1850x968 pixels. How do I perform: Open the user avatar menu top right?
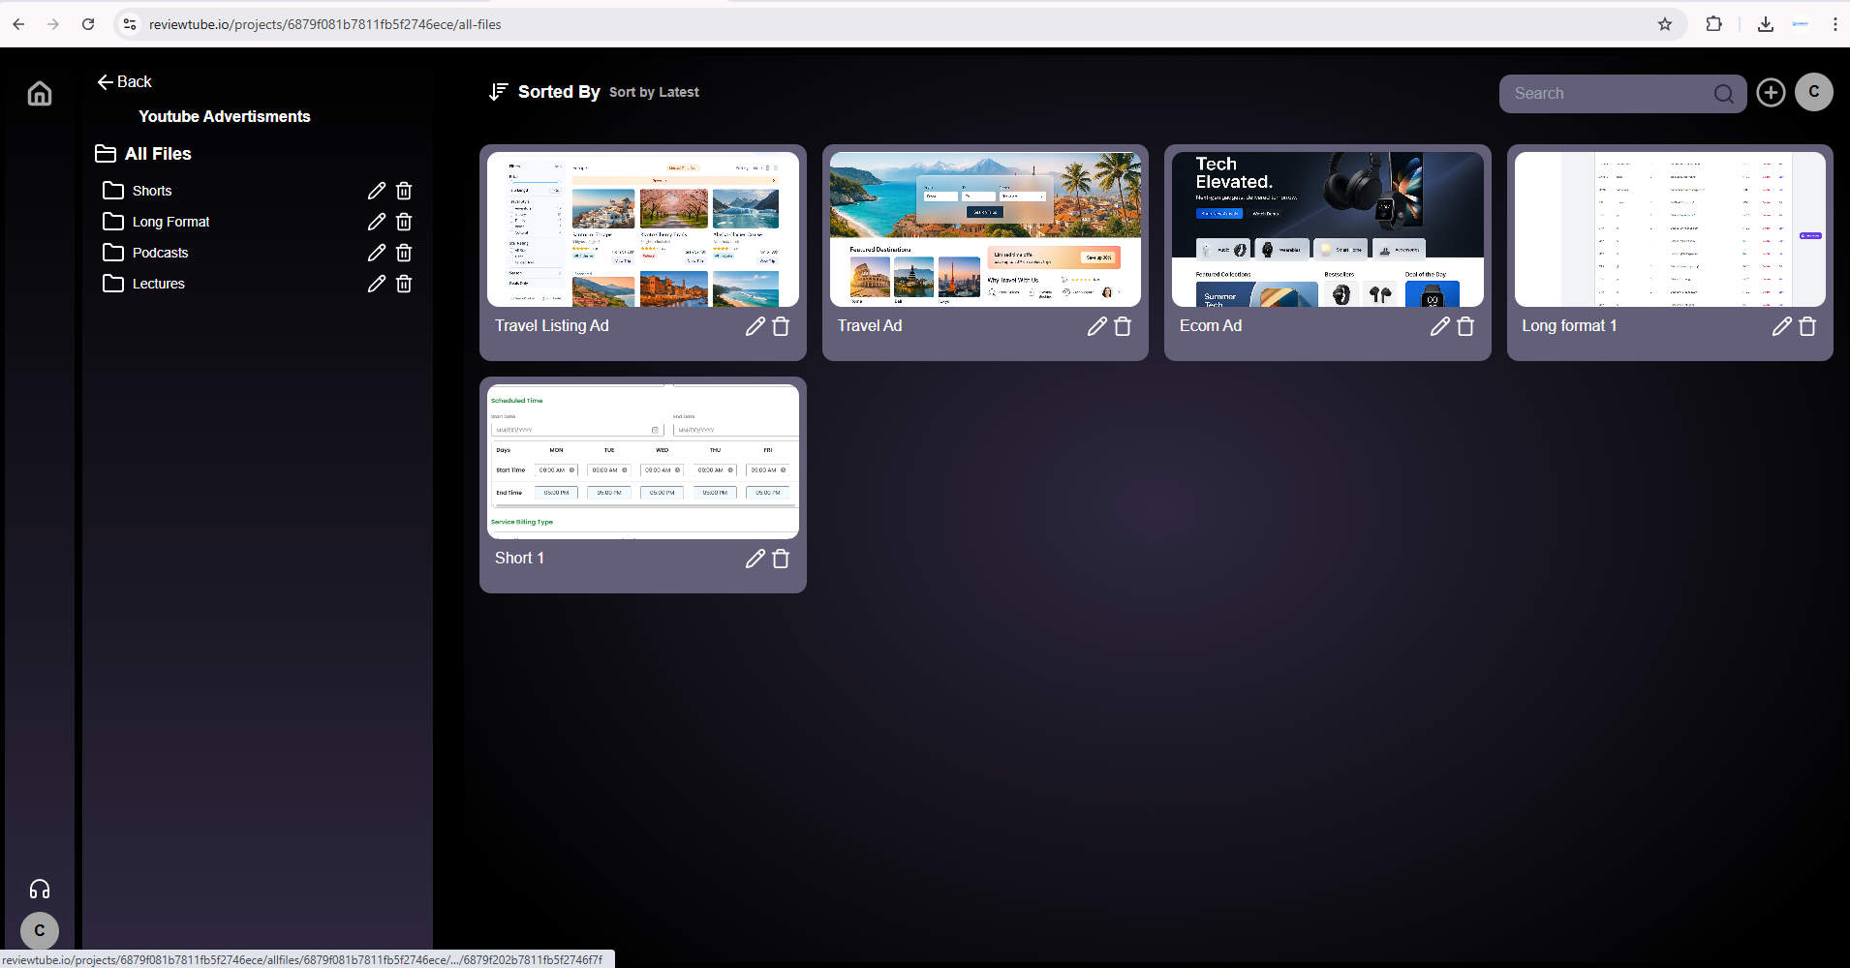(x=1813, y=92)
